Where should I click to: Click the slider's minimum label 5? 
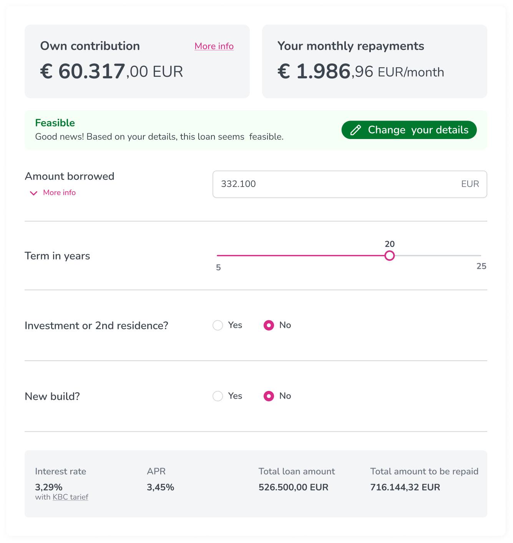pos(218,267)
